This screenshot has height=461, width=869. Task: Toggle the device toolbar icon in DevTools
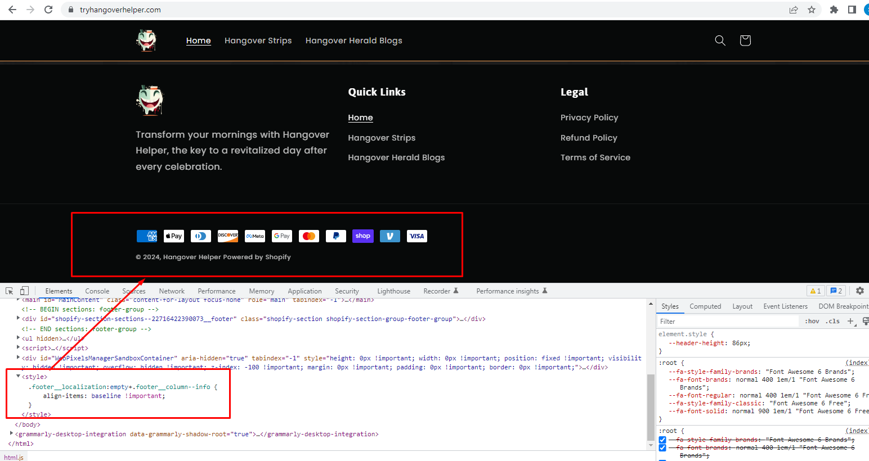[24, 291]
